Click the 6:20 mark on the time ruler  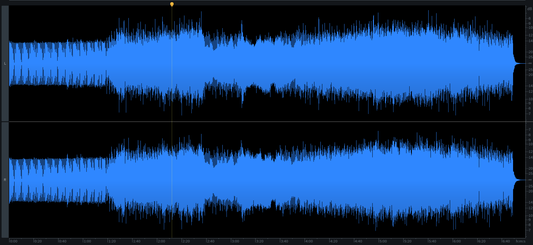pyautogui.click(x=481, y=241)
